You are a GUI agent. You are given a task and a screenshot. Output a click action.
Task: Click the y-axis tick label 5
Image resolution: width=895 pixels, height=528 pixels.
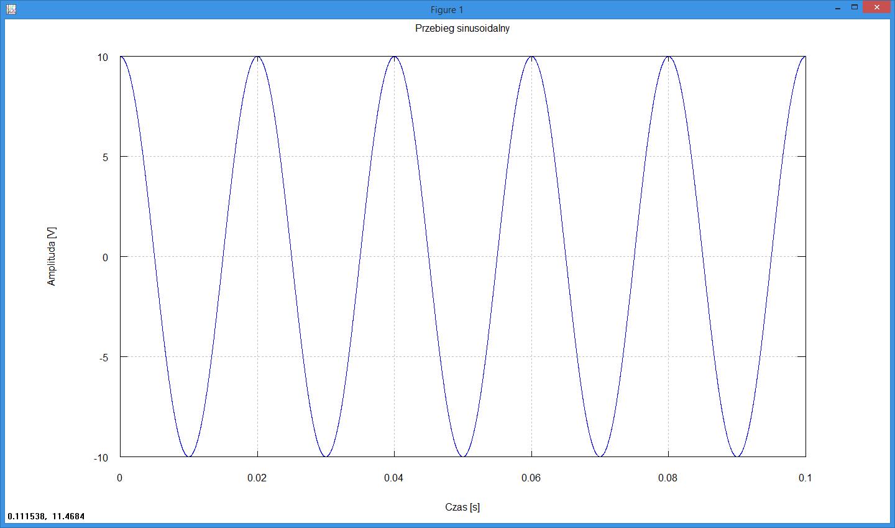[x=106, y=157]
